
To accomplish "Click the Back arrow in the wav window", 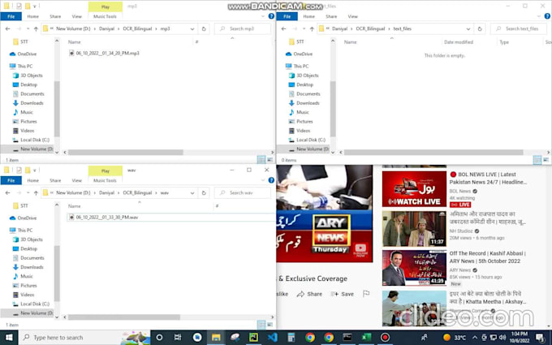I will [x=6, y=193].
